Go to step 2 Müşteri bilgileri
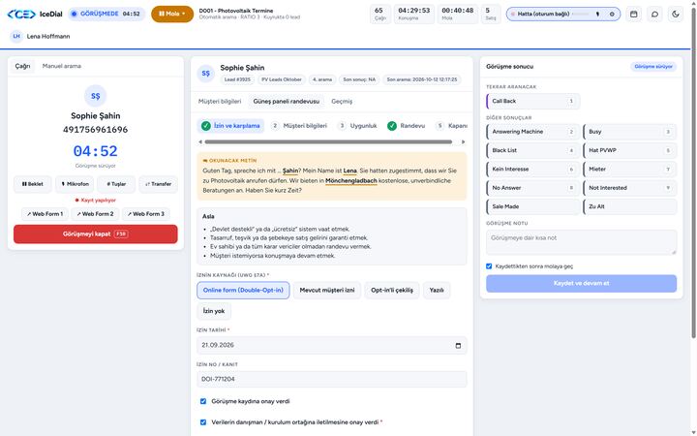697x436 pixels. click(x=299, y=126)
